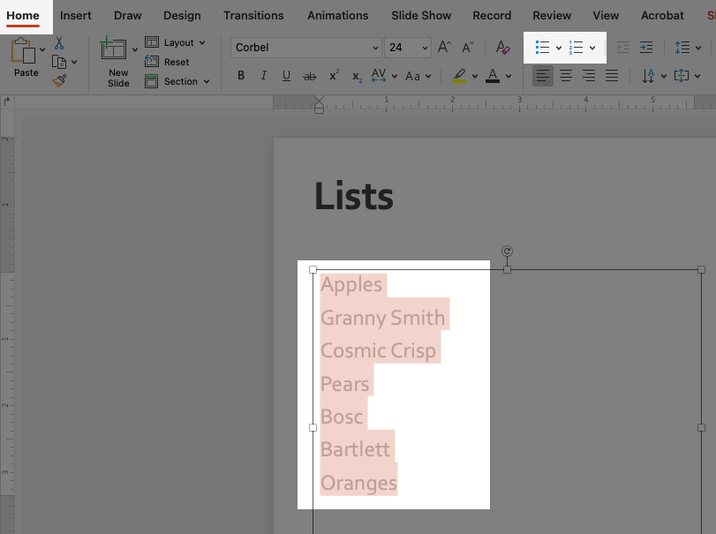Screen dimensions: 716x534
Task: Increase font size with the larger A icon
Action: coord(444,48)
